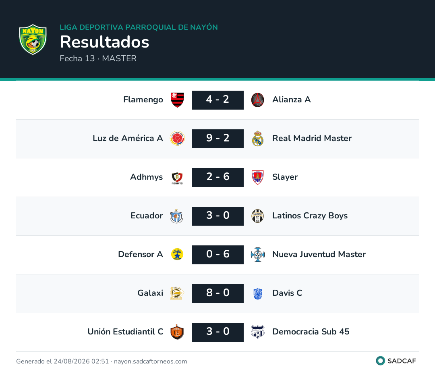The height and width of the screenshot is (382, 435).
Task: Click the Slayer team crest
Action: [x=257, y=177]
